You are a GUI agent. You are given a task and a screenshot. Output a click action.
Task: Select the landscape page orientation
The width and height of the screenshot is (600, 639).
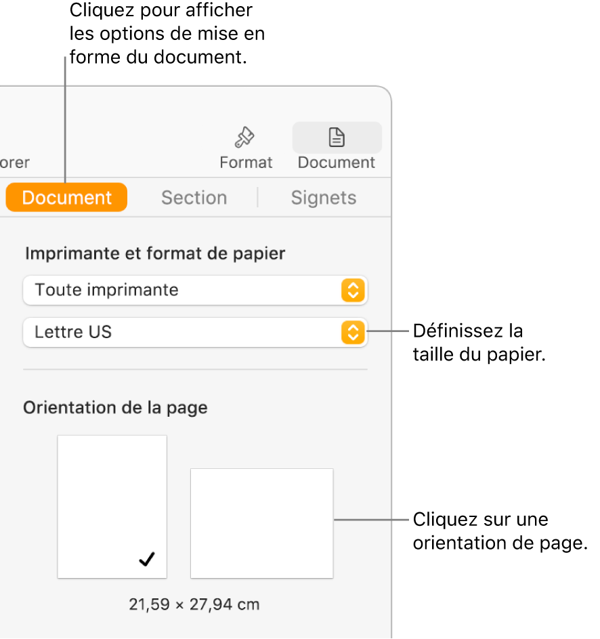coord(261,522)
